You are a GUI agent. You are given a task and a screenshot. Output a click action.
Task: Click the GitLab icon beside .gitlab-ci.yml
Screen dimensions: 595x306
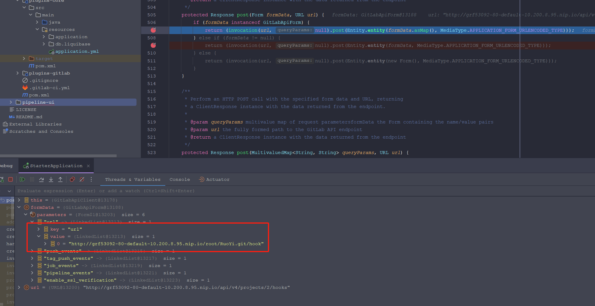pyautogui.click(x=25, y=88)
